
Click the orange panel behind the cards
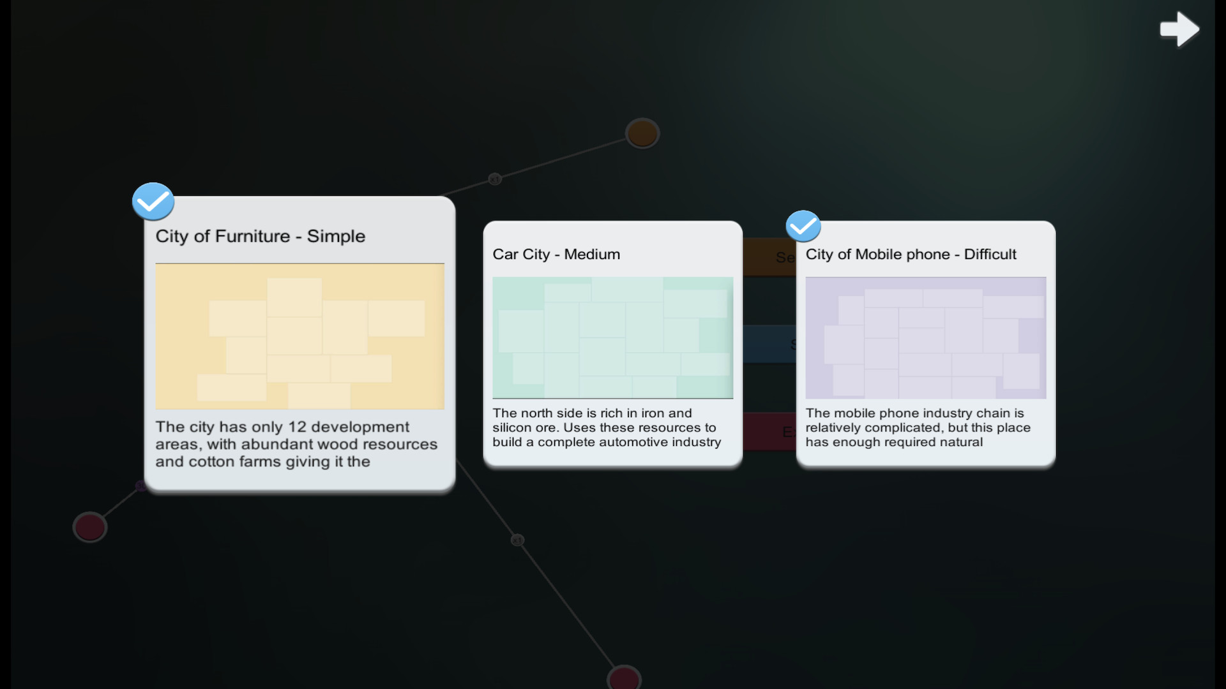tap(769, 257)
